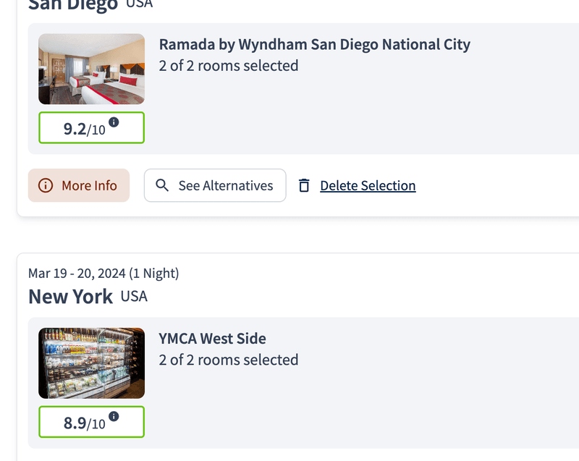Click Ramada's "2 of 2 rooms selected" text
The width and height of the screenshot is (579, 461).
[x=229, y=66]
